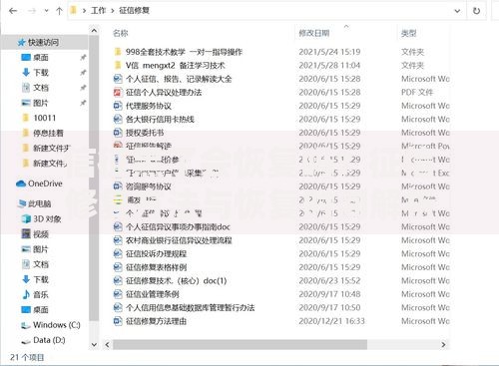Viewport: 499px width, 366px height.
Task: Open 桌面 under This PC
Action: [41, 309]
